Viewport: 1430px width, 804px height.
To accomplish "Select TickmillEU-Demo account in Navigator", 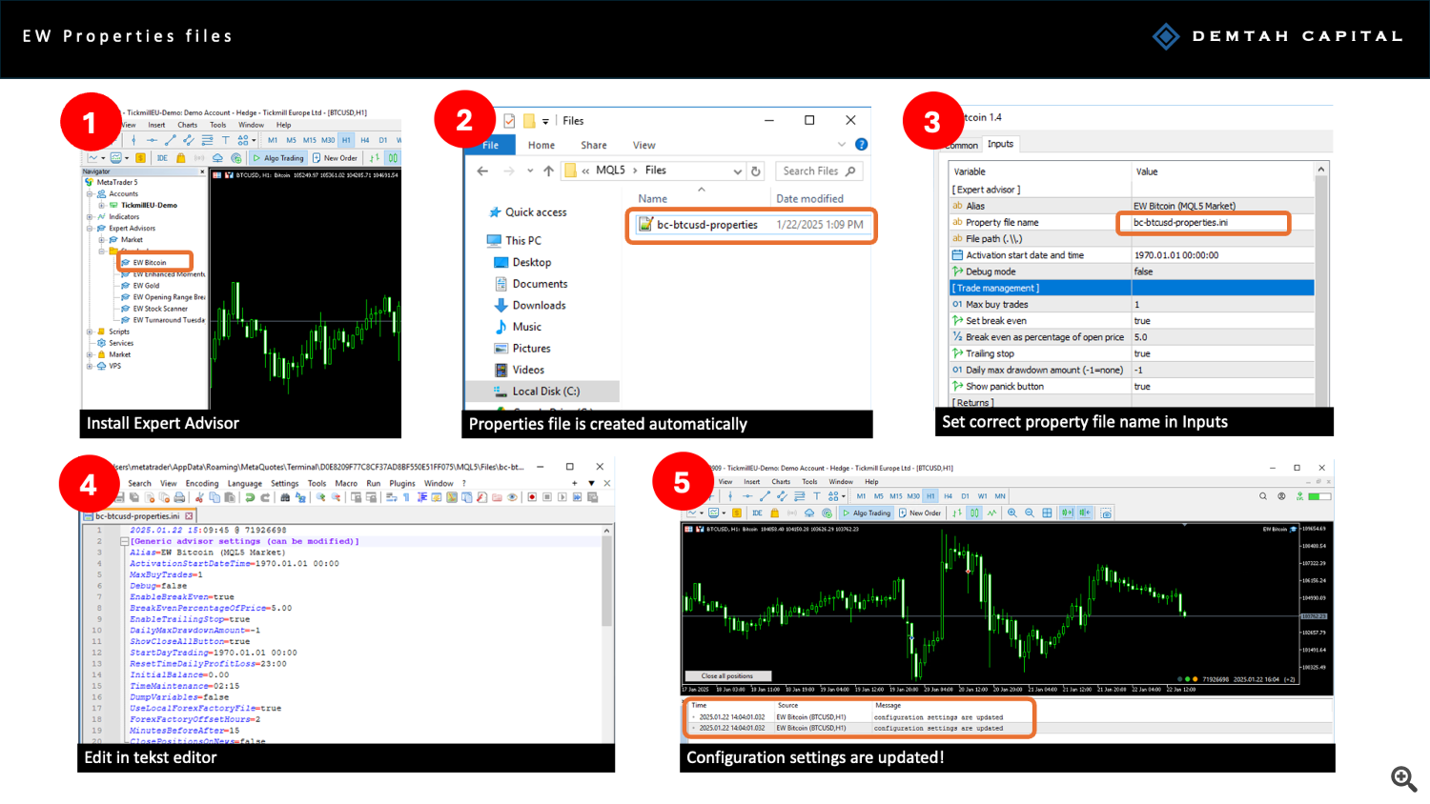I will pyautogui.click(x=149, y=205).
